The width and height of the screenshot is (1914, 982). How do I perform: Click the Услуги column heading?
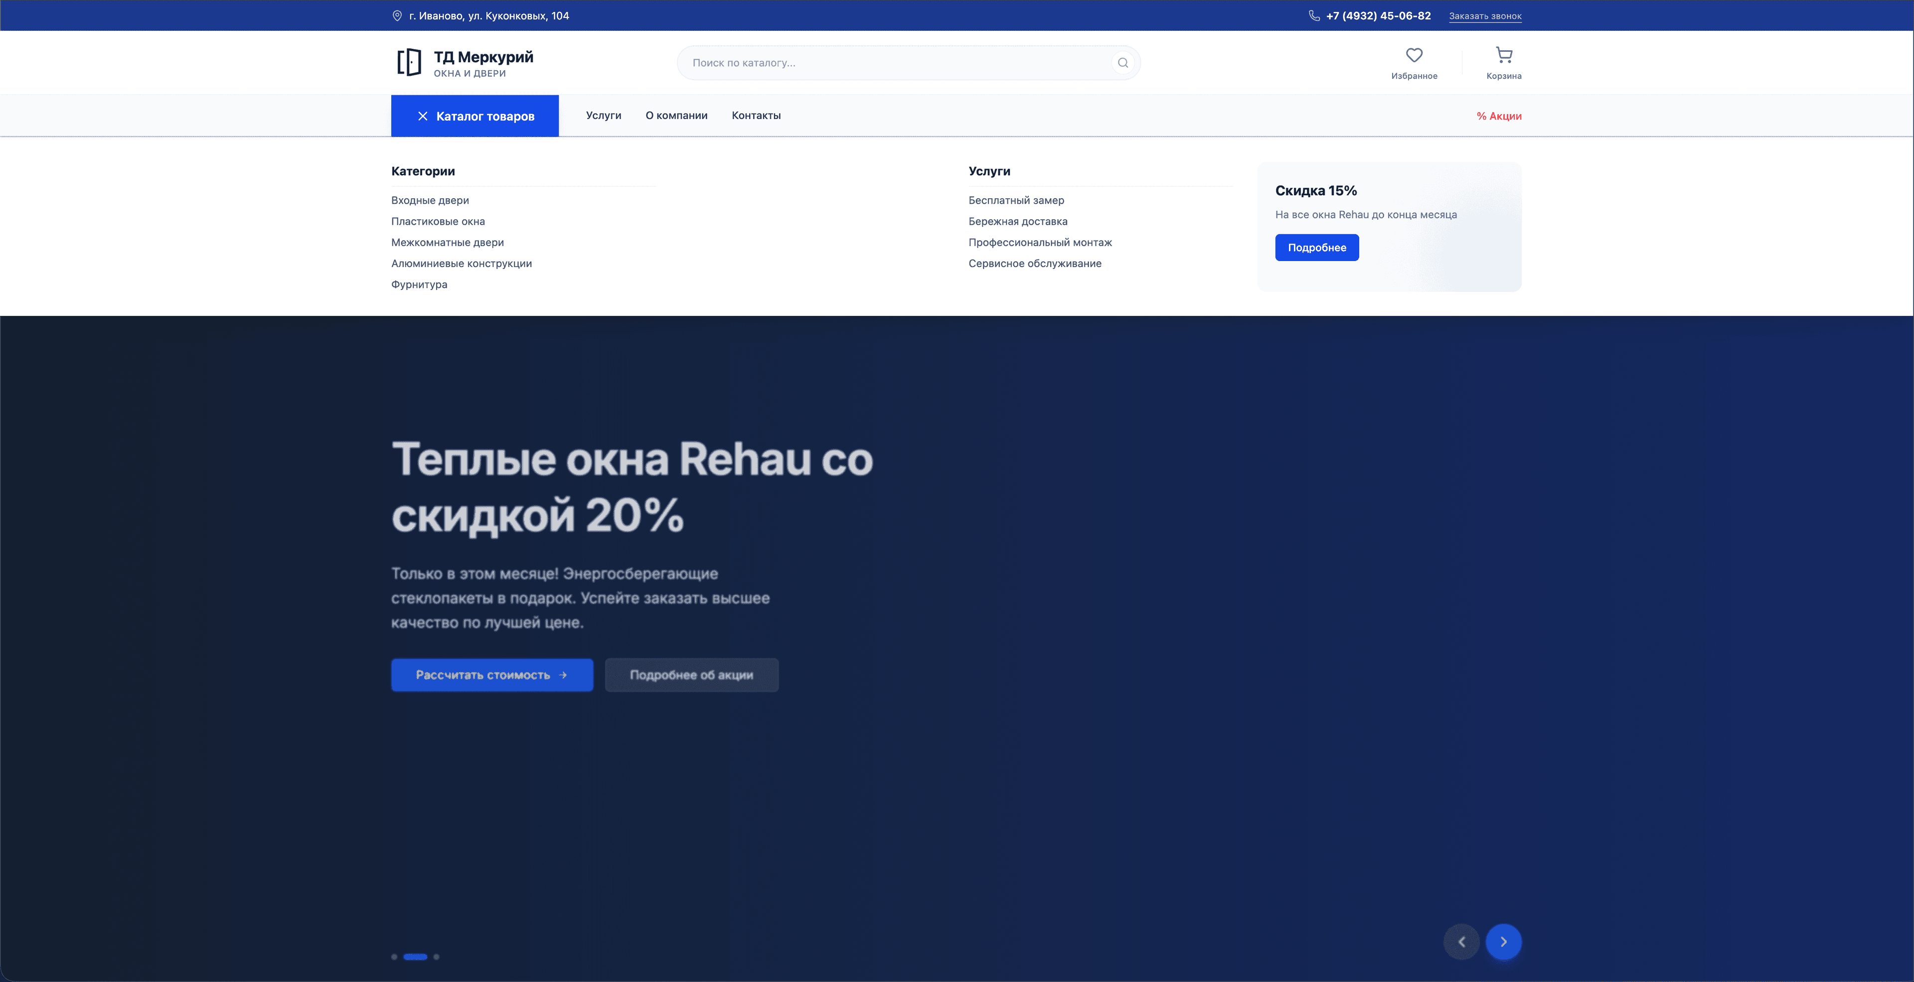[989, 171]
